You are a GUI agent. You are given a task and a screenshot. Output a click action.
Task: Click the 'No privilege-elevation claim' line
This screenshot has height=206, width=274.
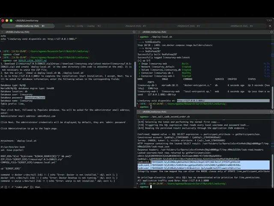(199, 177)
